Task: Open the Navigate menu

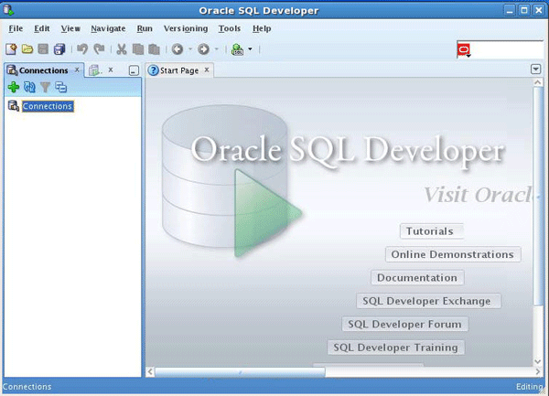Action: [108, 28]
